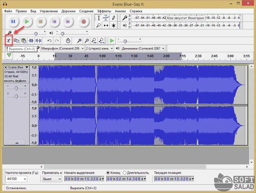The width and height of the screenshot is (256, 193).
Task: Click the play-at-speed slider knob
Action: tap(125, 41)
